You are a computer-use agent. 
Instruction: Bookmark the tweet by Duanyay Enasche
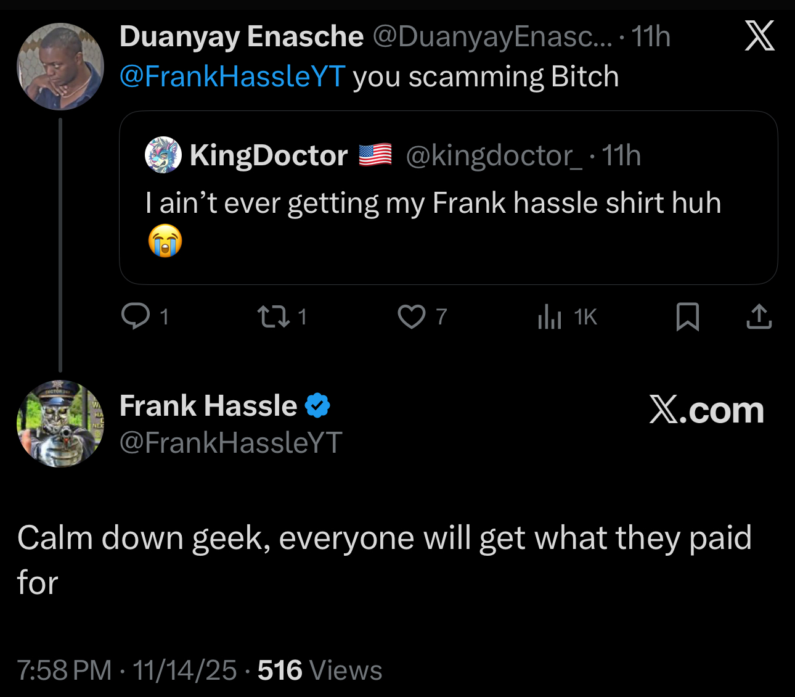(x=687, y=317)
